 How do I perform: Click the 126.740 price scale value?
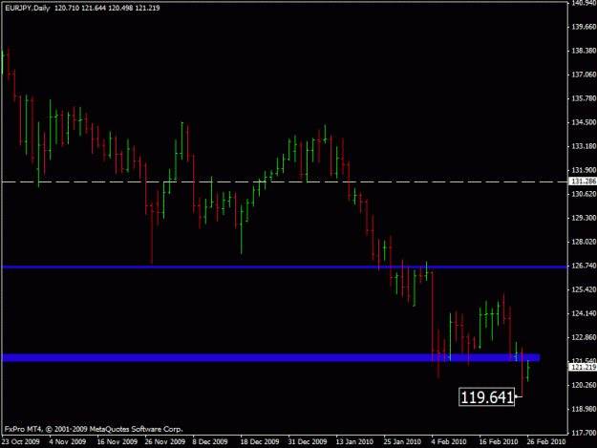584,266
